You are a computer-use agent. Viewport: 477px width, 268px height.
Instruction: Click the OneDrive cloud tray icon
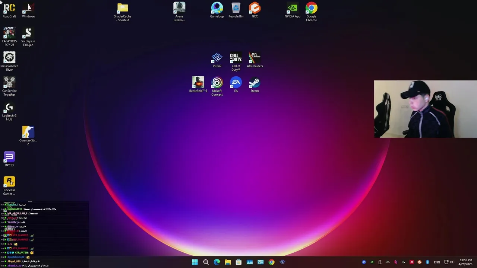click(x=388, y=262)
